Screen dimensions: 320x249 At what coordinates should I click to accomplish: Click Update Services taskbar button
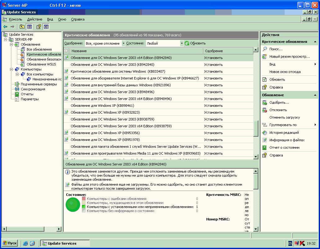[65, 243]
